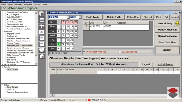Toggle Casual workers checkbox
182x102 pixels.
click(x=120, y=52)
